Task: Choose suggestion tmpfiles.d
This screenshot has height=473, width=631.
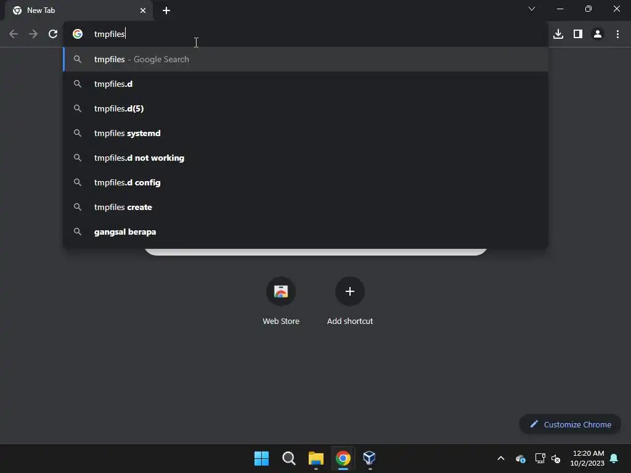Action: [x=306, y=84]
